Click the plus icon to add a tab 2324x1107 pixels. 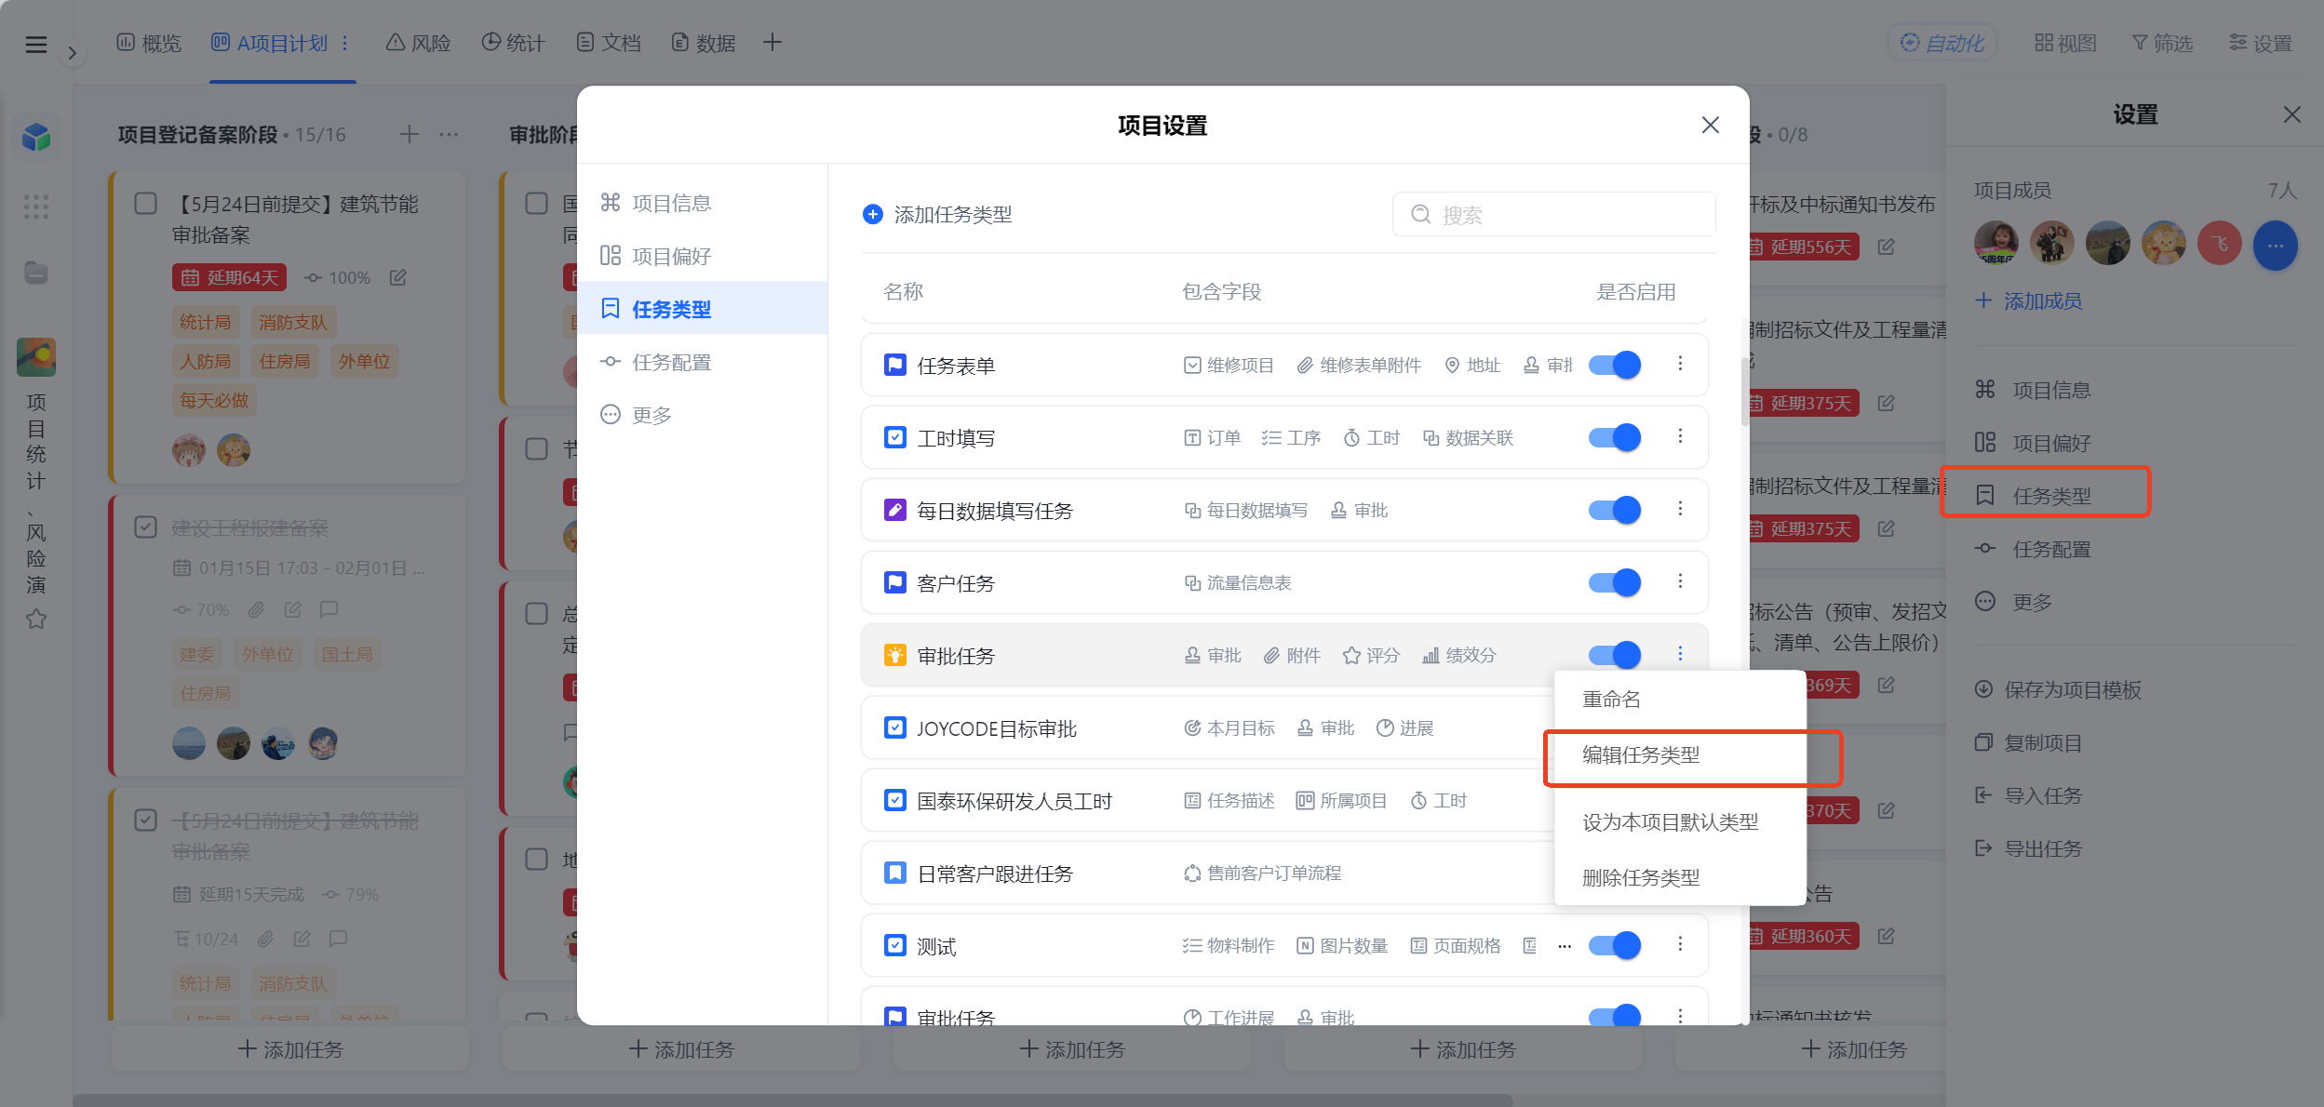772,43
